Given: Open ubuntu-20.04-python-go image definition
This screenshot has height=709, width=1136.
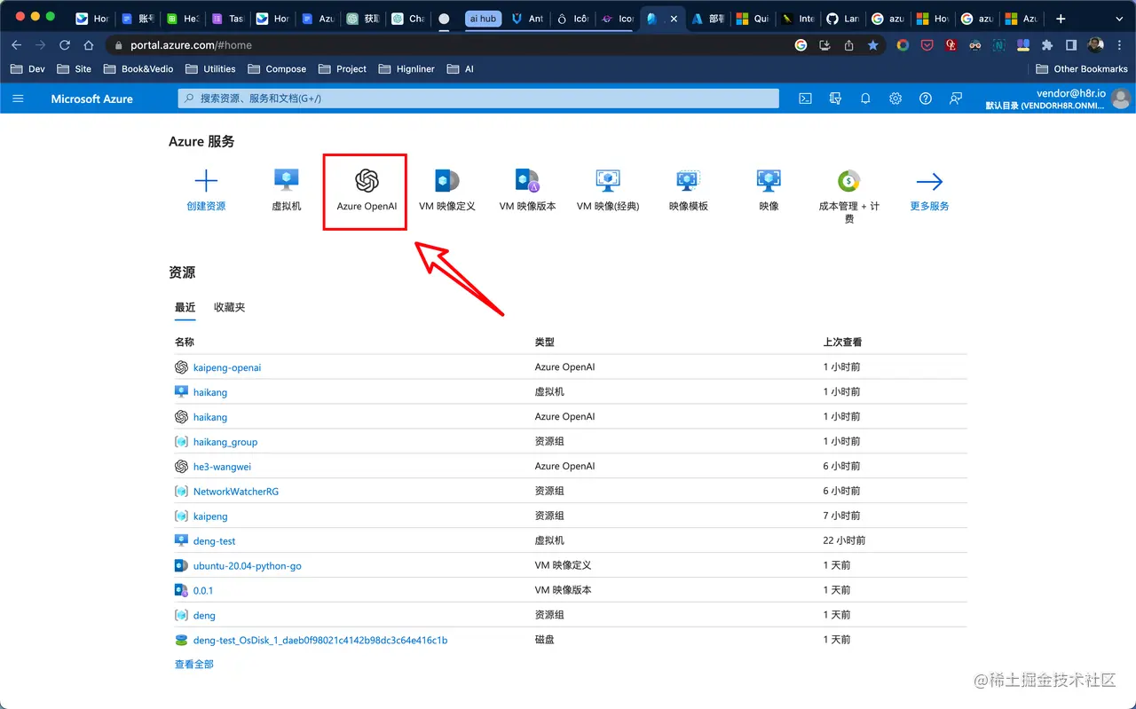Looking at the screenshot, I should [x=248, y=566].
